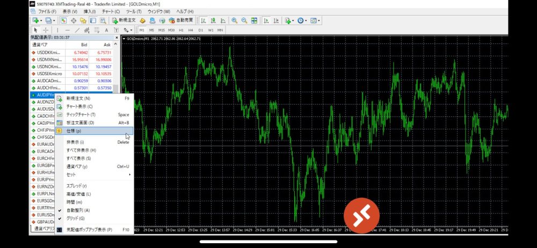Zoom in on chart with magnifier plus

tap(234, 20)
